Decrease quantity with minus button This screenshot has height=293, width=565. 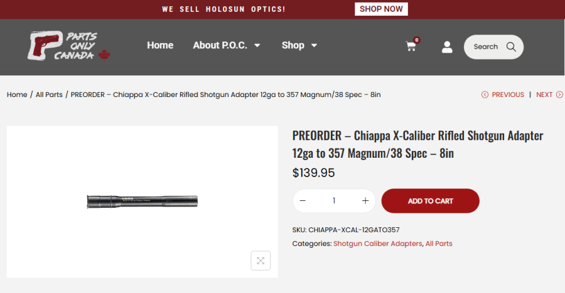[x=303, y=201]
